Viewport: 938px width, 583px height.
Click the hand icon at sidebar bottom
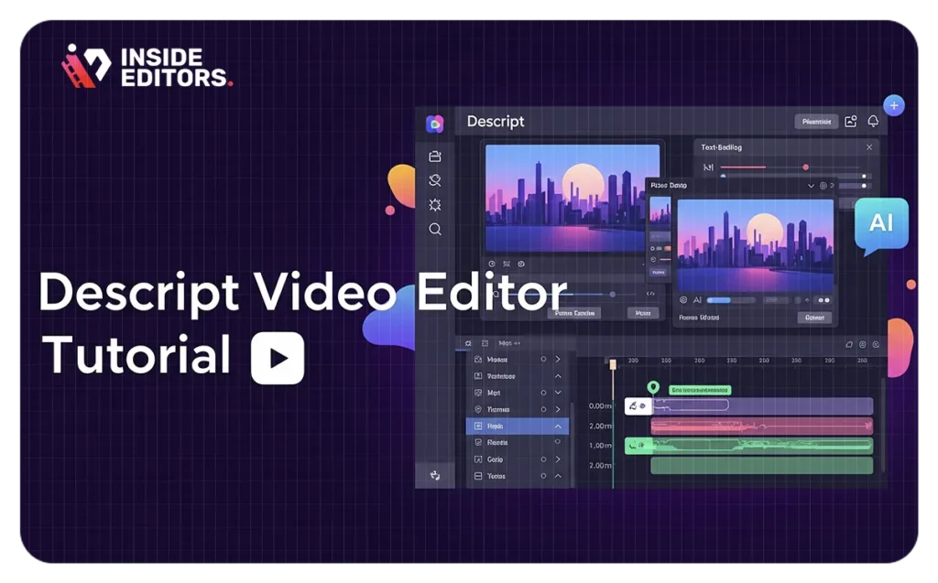(x=435, y=475)
